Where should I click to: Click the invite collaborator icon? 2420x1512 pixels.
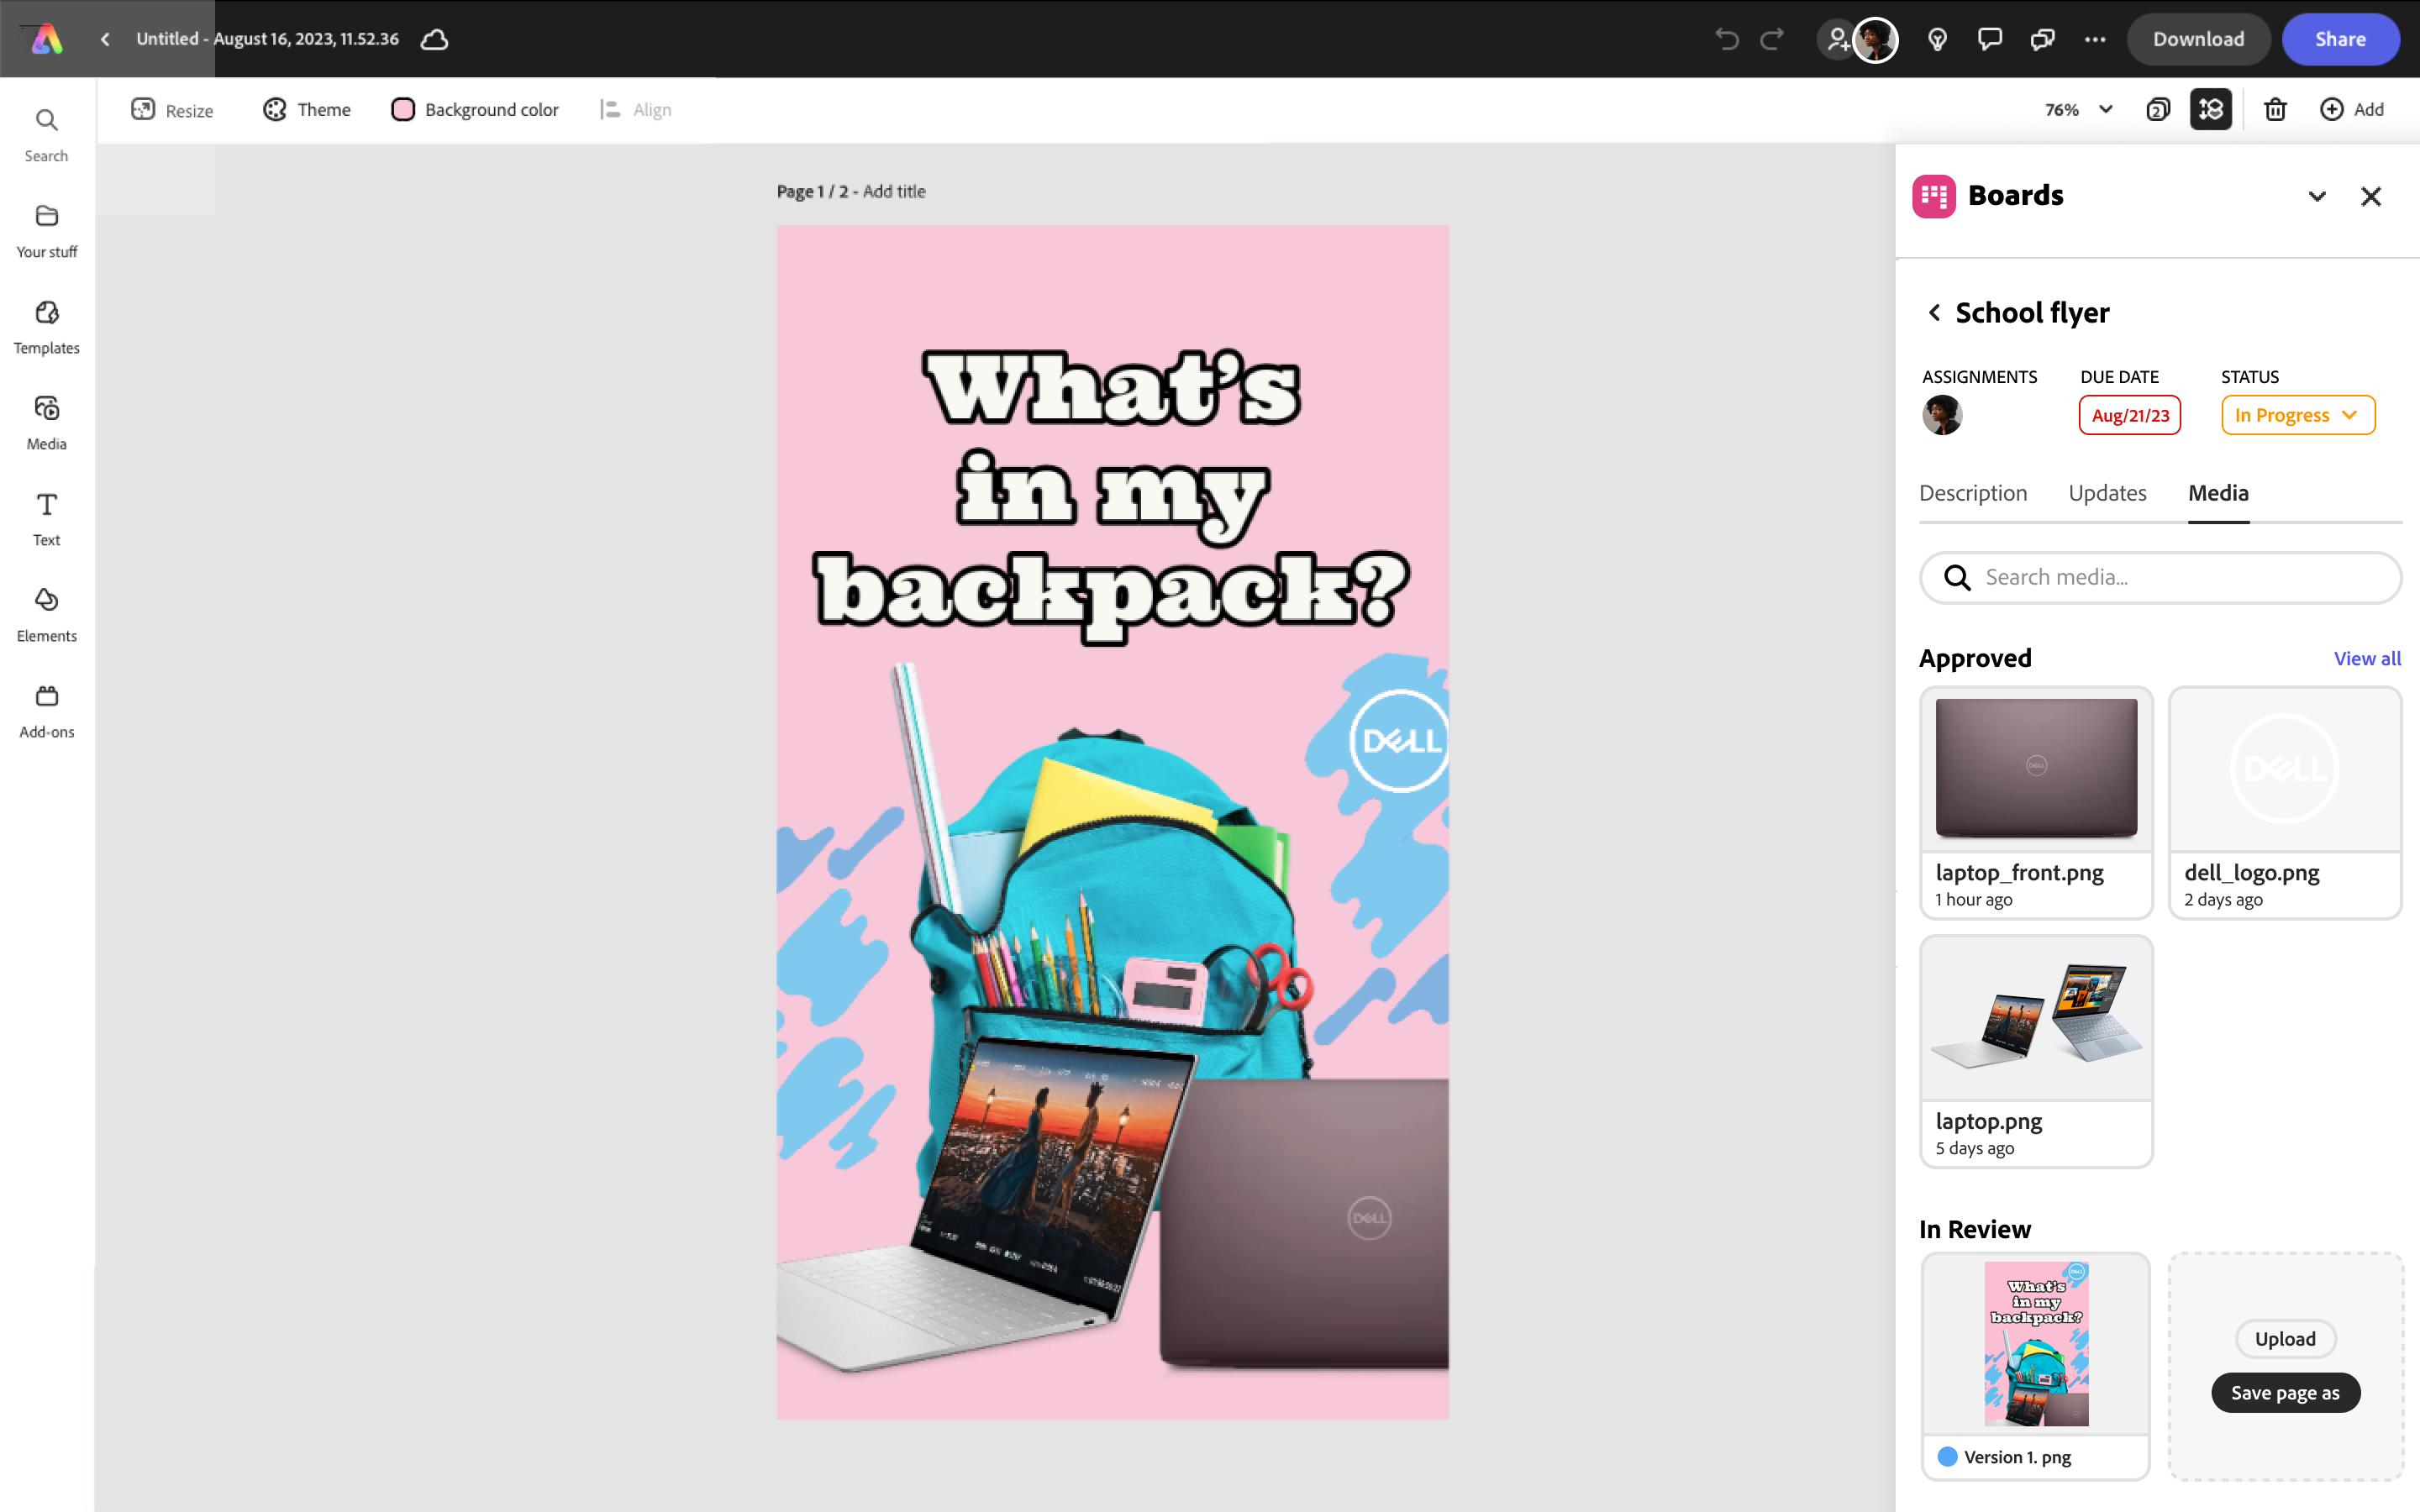pyautogui.click(x=1837, y=39)
